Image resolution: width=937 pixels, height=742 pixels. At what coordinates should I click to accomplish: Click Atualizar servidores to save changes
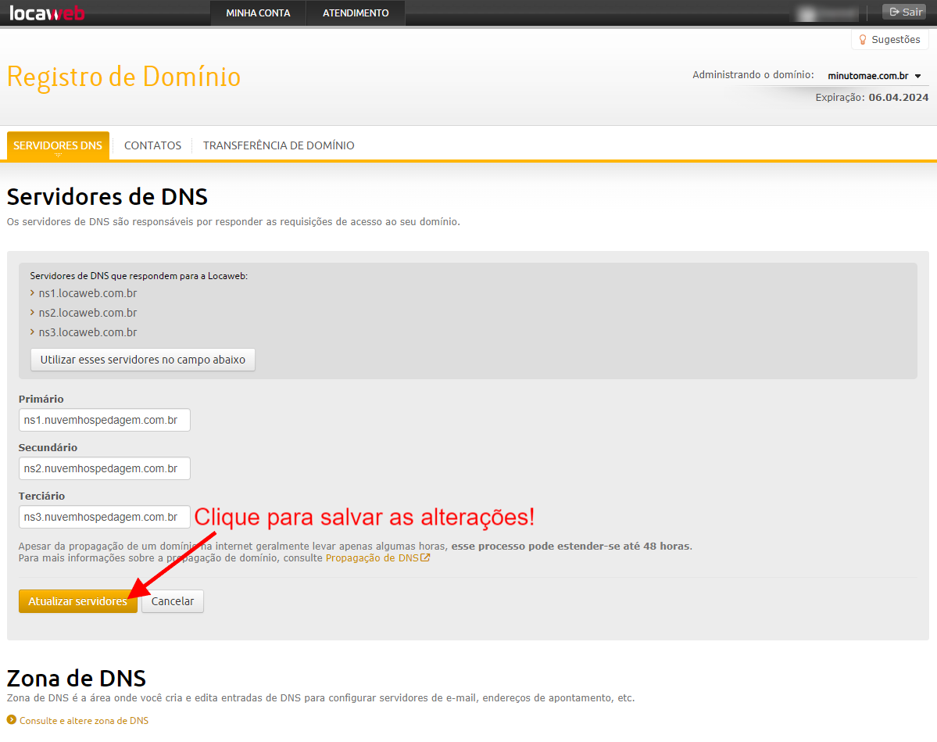tap(77, 601)
